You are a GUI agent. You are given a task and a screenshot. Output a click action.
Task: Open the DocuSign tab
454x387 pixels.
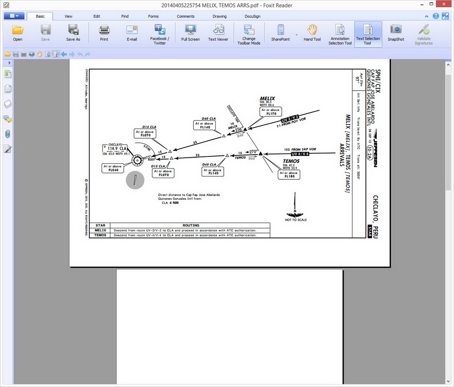252,16
